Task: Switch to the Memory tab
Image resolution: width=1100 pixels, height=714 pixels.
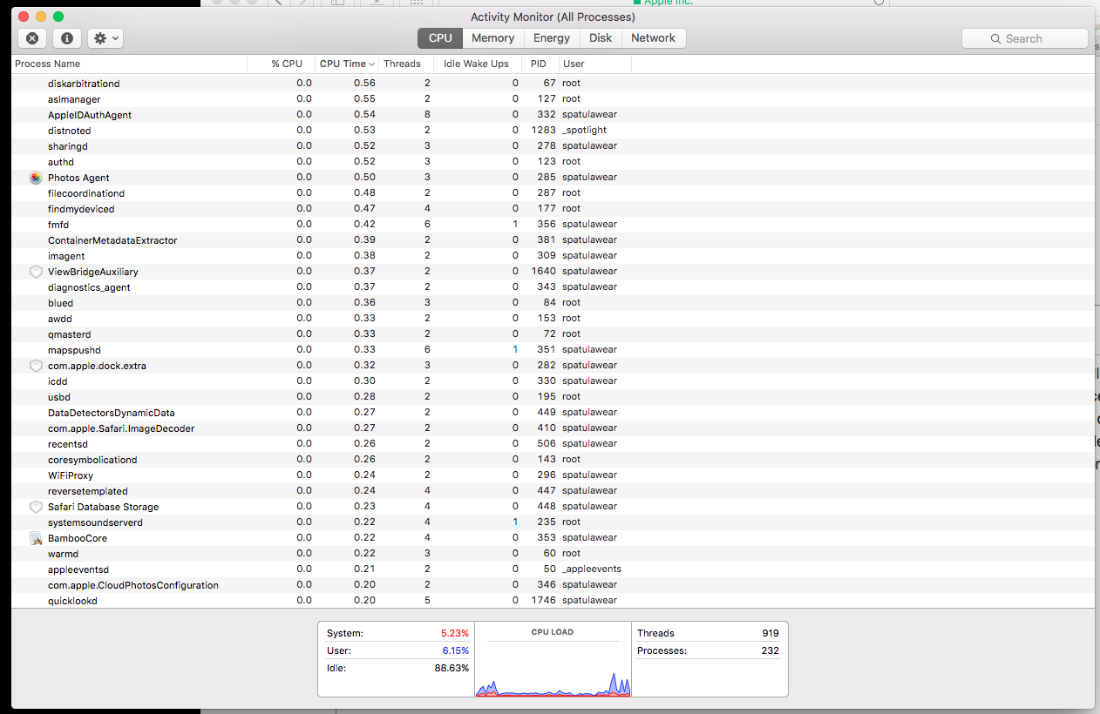Action: pos(493,38)
